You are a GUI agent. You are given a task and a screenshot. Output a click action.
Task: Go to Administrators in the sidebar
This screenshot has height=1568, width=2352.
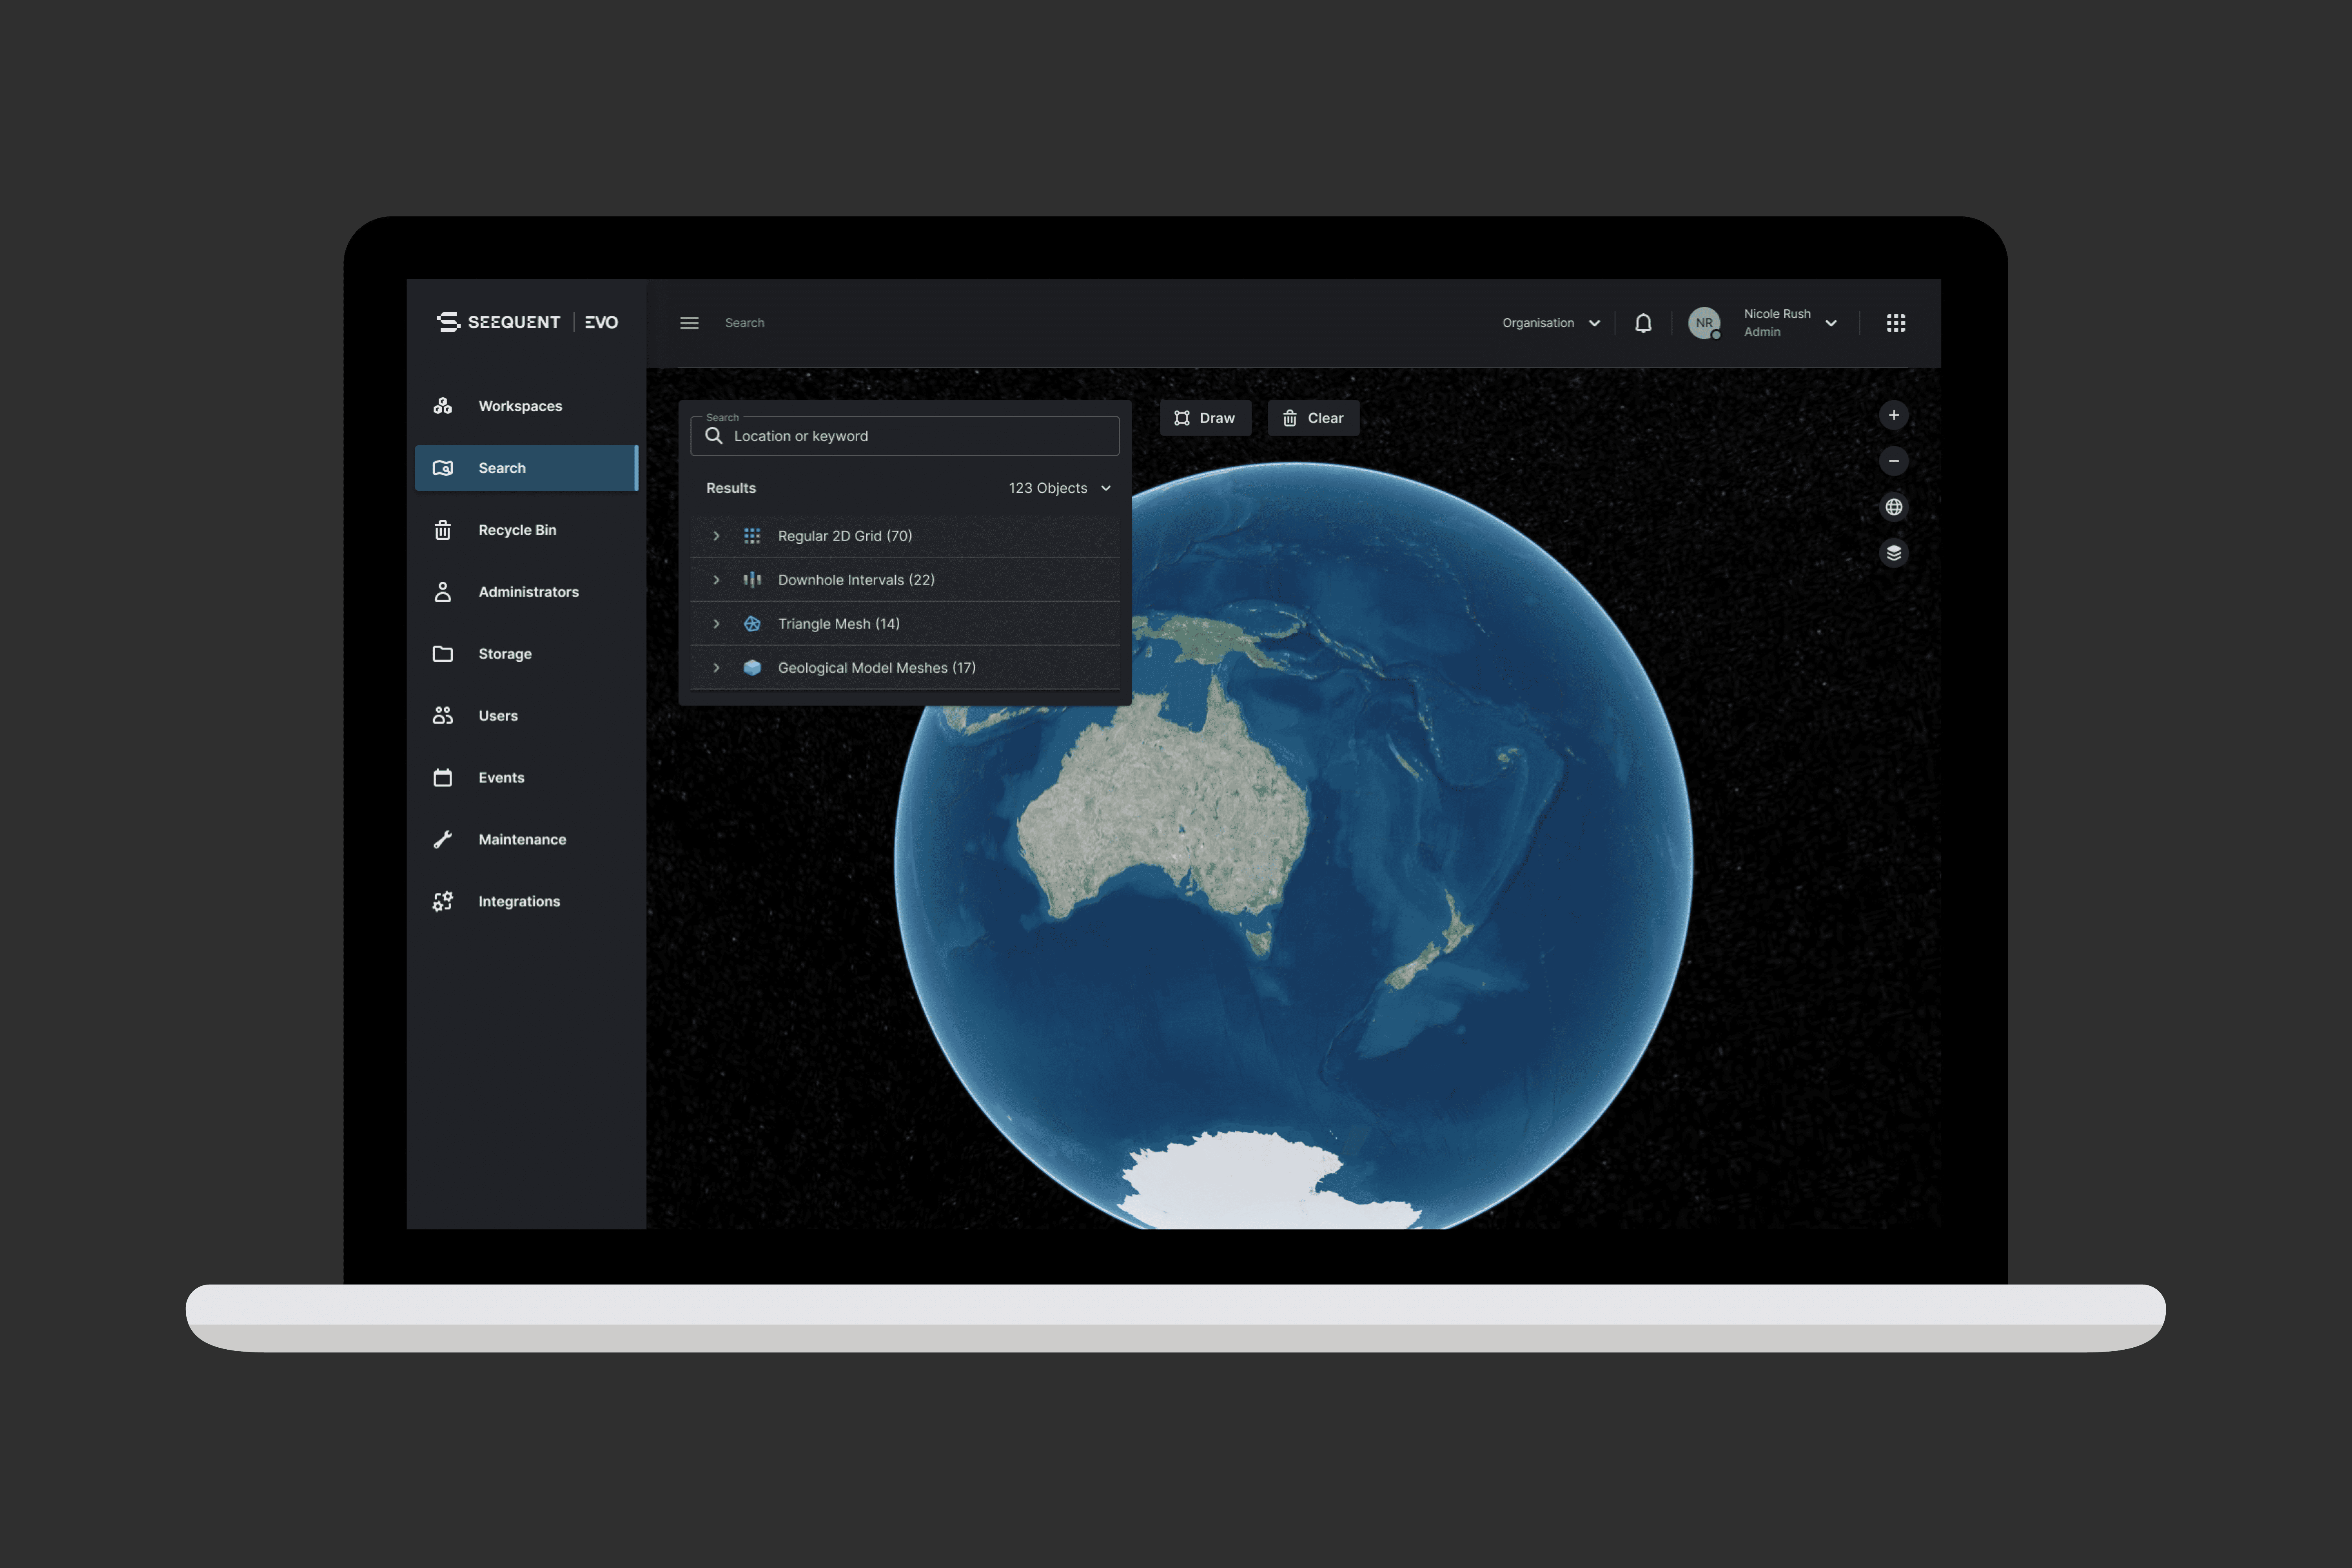pos(526,592)
